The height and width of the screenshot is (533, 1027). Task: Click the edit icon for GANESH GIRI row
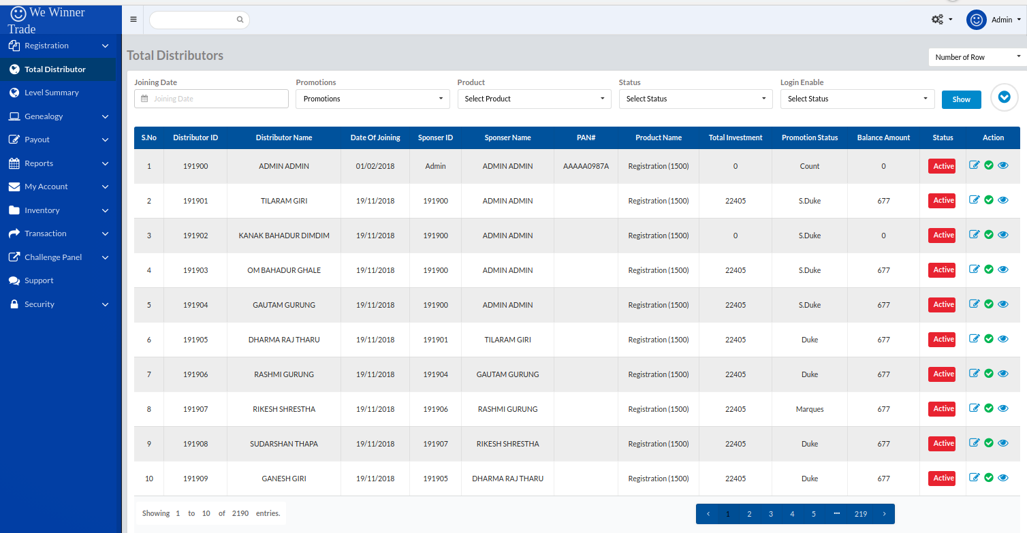[974, 478]
